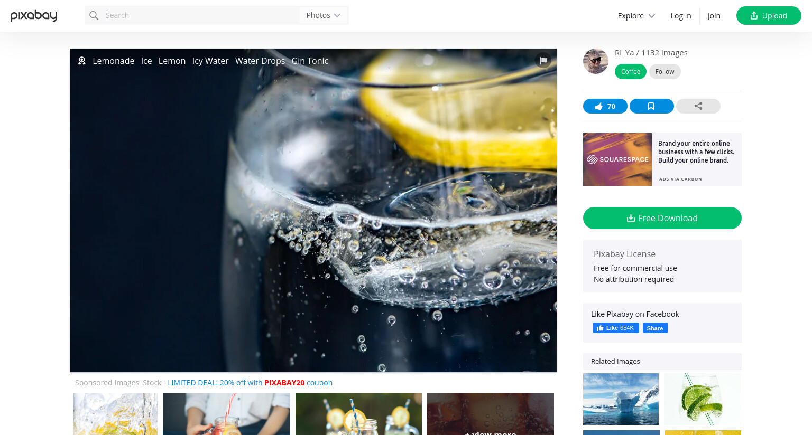Like the image with thumbs-up button
812x435 pixels.
605,106
